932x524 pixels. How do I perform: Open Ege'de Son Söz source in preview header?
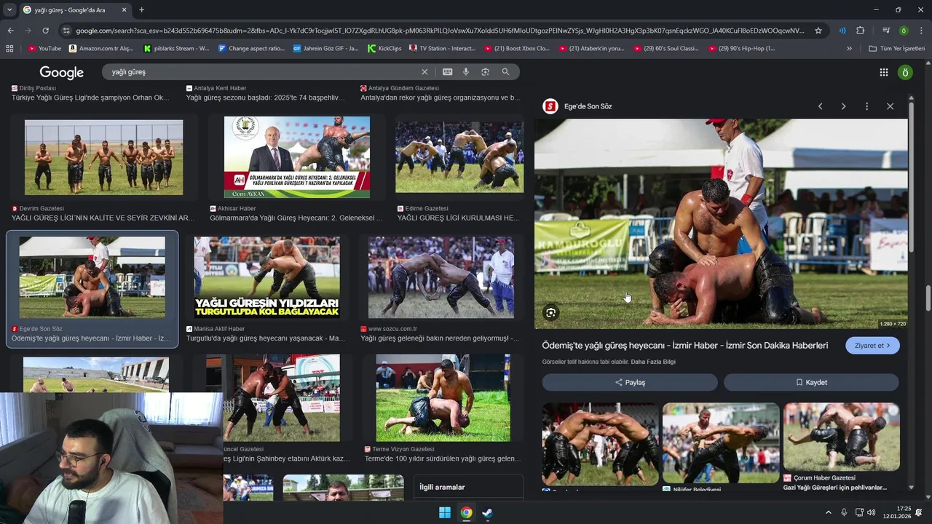click(578, 106)
